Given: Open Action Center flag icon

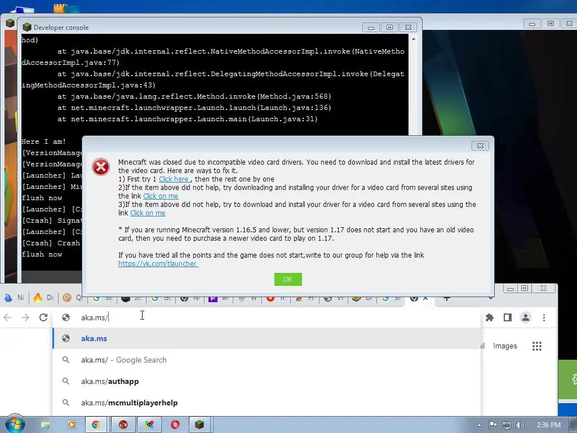Looking at the screenshot, I should [492, 425].
